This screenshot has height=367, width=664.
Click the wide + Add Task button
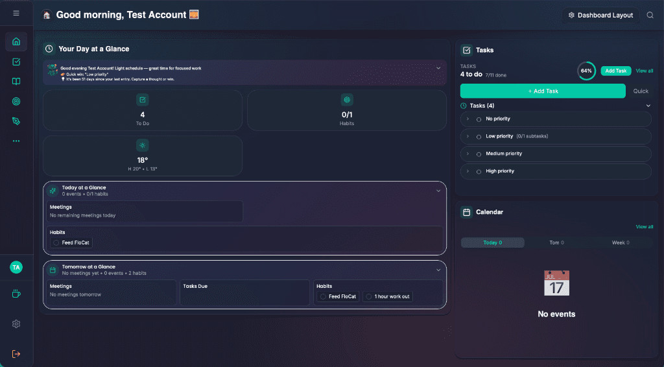[x=543, y=91]
